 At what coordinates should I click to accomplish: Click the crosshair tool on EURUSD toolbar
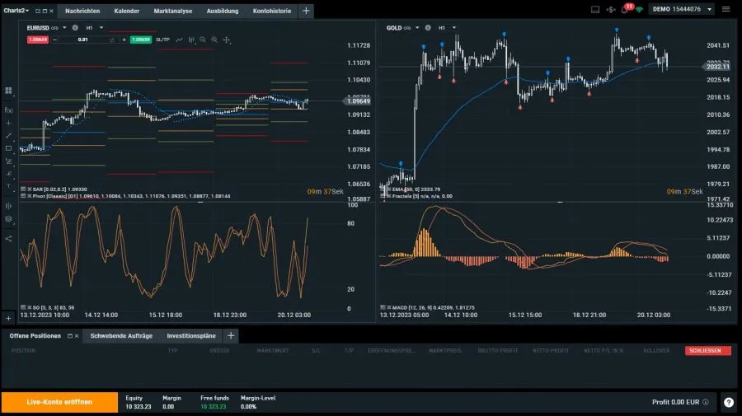coord(227,40)
